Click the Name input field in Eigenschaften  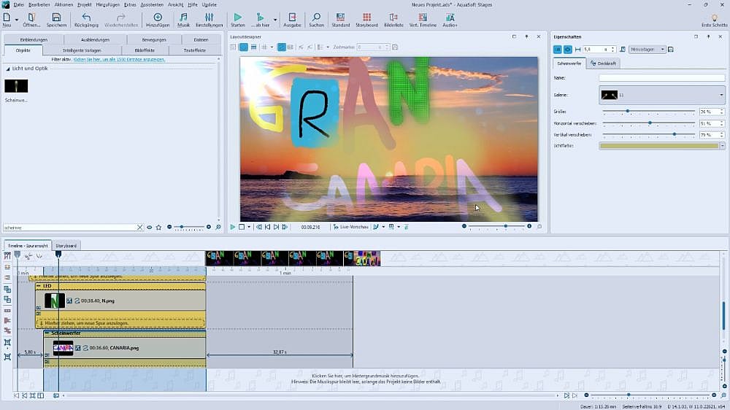[x=661, y=77]
